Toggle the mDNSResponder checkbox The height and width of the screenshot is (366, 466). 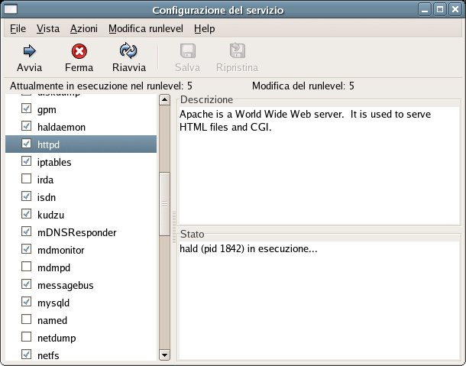[x=26, y=231]
